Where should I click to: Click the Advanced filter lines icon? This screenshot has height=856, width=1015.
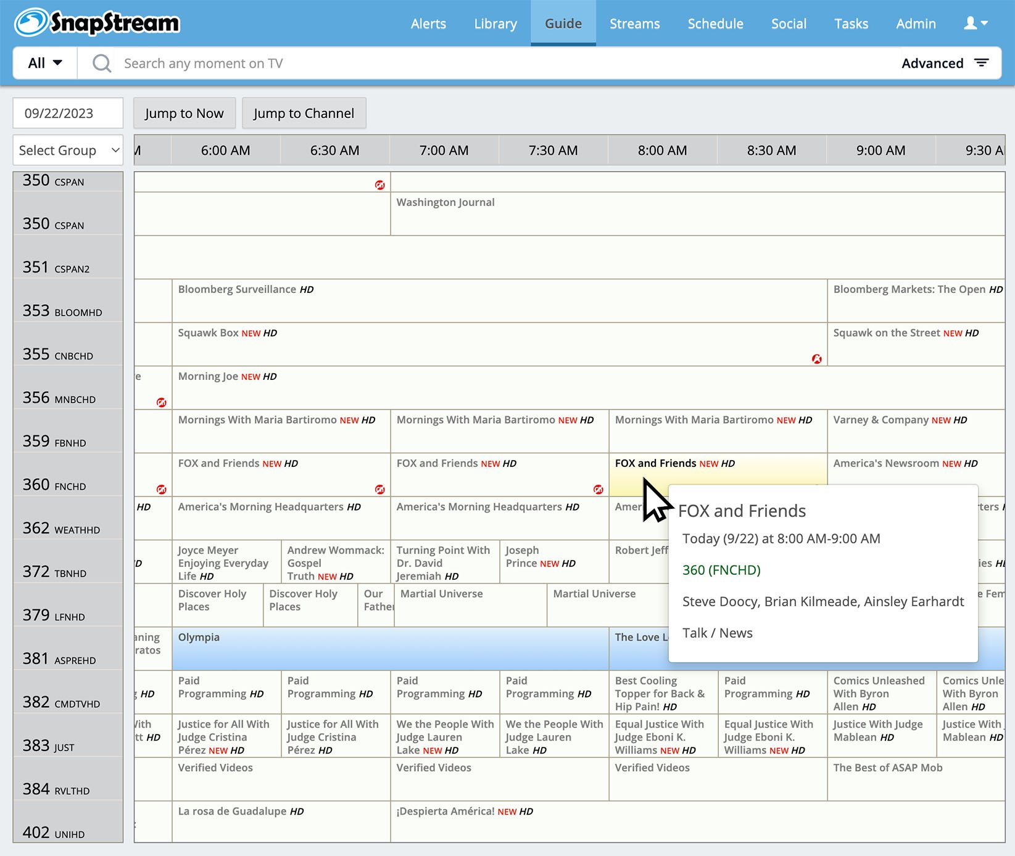pos(981,63)
